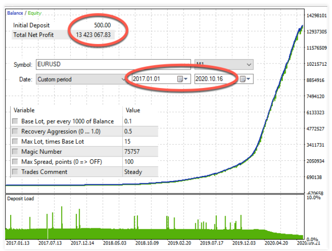Toggle the Max Spread points checkbox
The width and height of the screenshot is (332, 251).
15,162
